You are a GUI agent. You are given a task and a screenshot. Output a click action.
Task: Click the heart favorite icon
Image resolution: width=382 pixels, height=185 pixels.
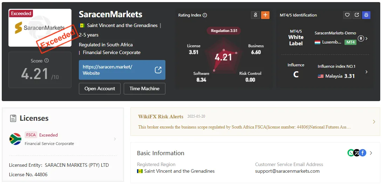347,15
